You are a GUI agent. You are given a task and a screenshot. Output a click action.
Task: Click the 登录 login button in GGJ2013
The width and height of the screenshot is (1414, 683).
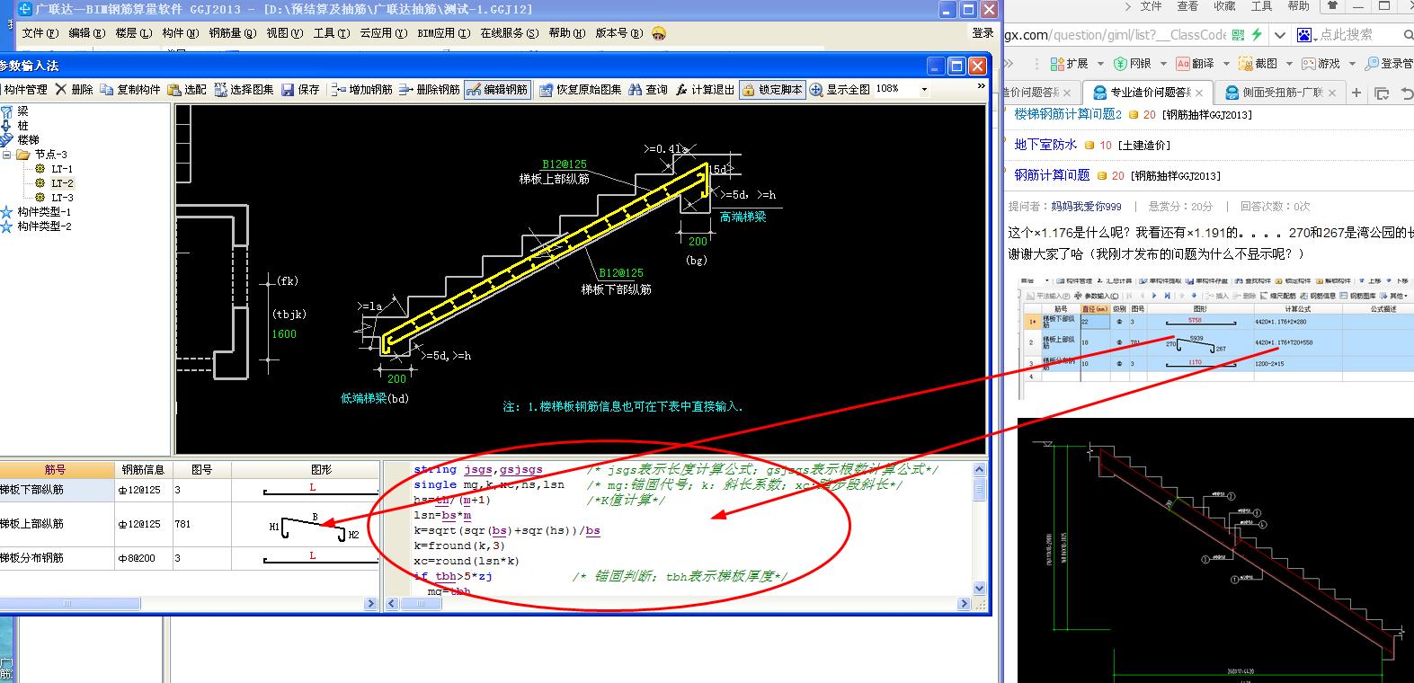[x=983, y=33]
